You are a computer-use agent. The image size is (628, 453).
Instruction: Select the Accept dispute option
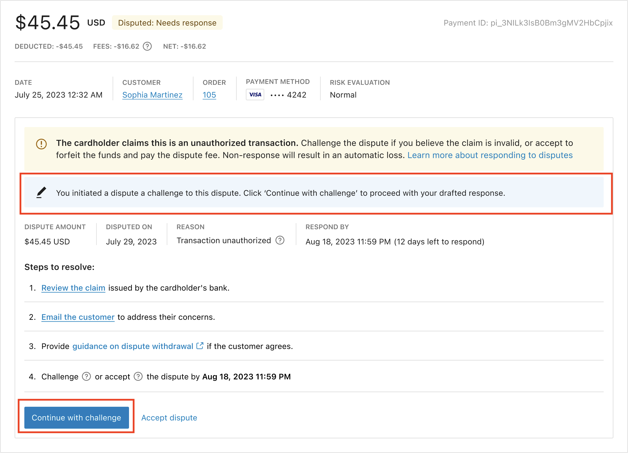tap(169, 417)
